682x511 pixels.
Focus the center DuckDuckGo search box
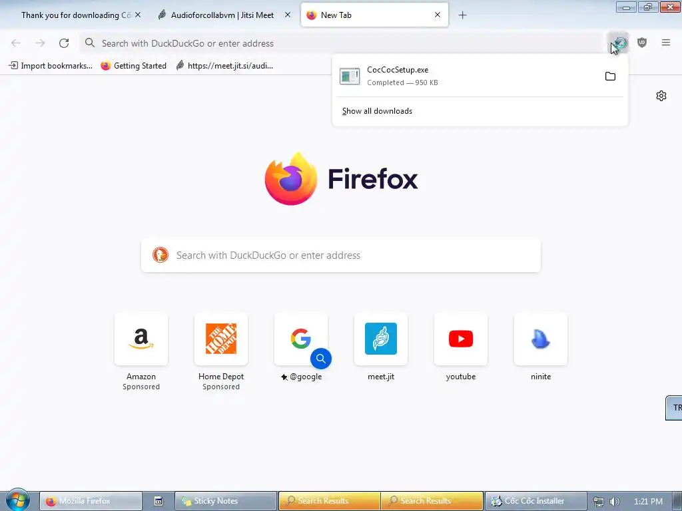[341, 255]
